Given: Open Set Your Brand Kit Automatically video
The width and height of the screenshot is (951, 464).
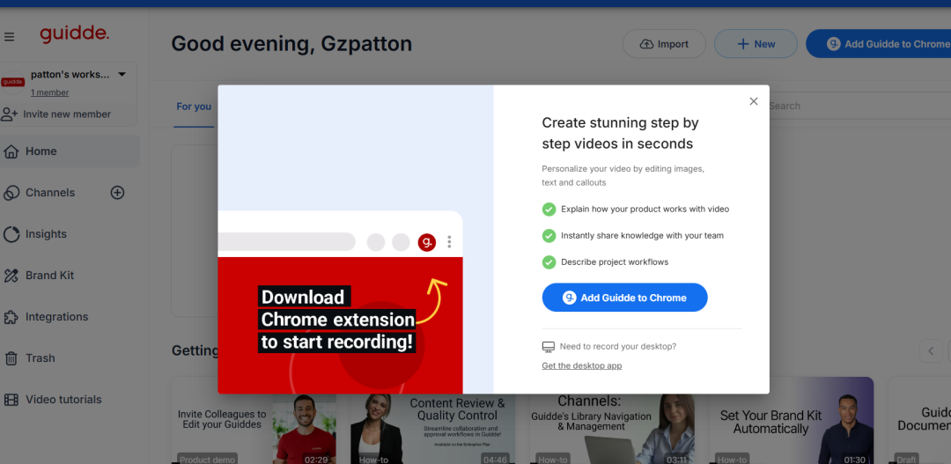Looking at the screenshot, I should [792, 420].
